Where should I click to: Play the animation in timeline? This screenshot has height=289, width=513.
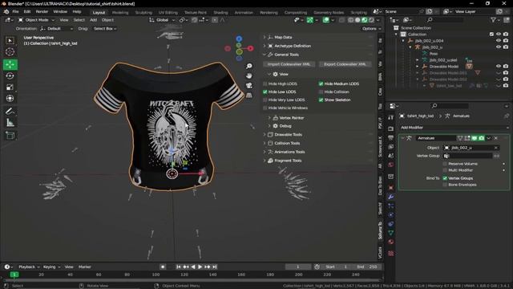coord(200,267)
